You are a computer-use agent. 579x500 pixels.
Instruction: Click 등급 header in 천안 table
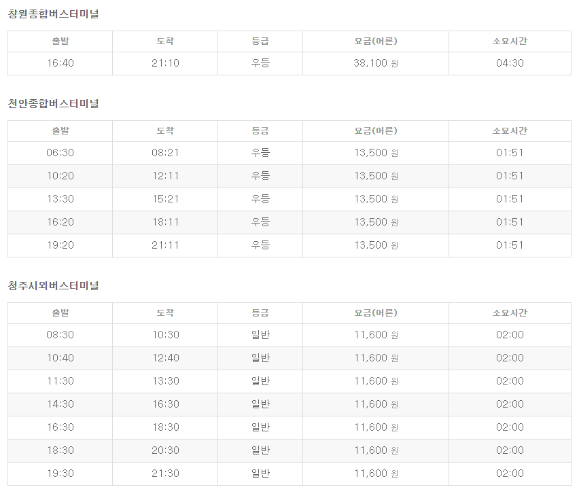260,131
